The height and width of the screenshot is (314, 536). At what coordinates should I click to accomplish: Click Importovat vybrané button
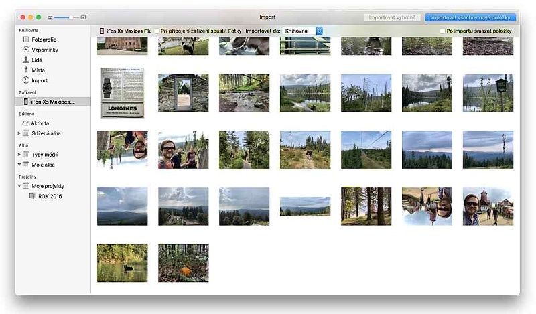click(392, 17)
